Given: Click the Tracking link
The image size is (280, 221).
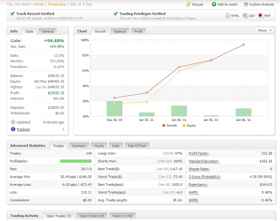Looking at the screenshot, I should tap(23, 129).
